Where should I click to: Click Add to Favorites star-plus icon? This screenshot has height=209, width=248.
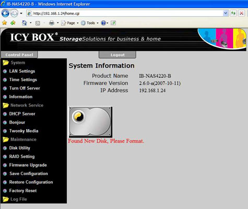(13, 23)
